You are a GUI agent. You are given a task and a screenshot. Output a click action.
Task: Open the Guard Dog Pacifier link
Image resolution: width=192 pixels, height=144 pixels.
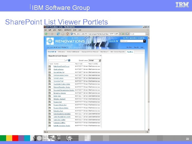[59, 120]
